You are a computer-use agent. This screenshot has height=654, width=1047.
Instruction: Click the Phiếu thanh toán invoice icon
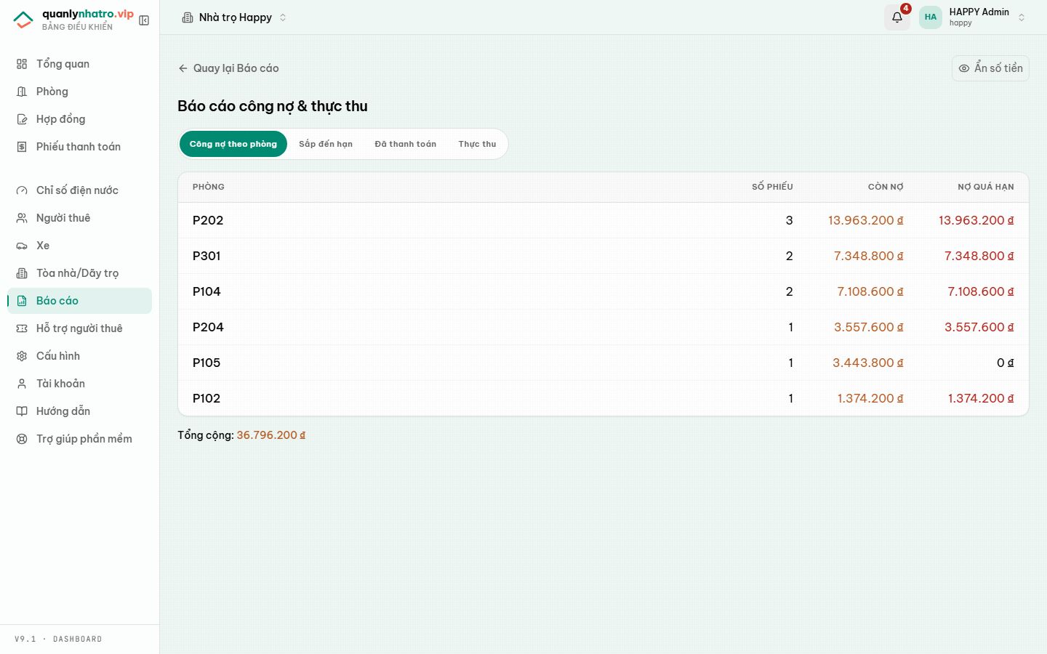click(x=22, y=147)
